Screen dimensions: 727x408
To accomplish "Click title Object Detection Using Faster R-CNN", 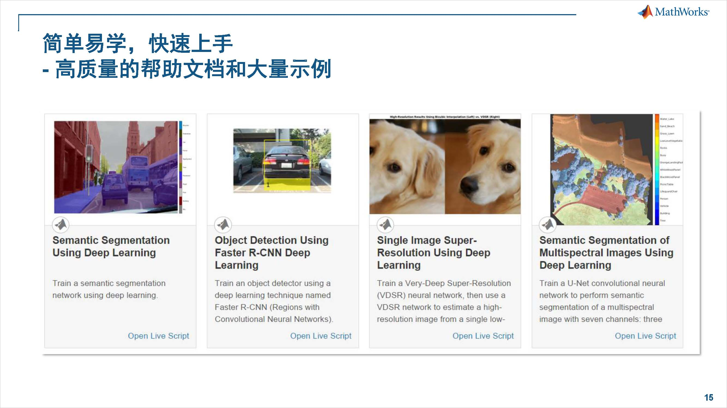I will (x=271, y=253).
